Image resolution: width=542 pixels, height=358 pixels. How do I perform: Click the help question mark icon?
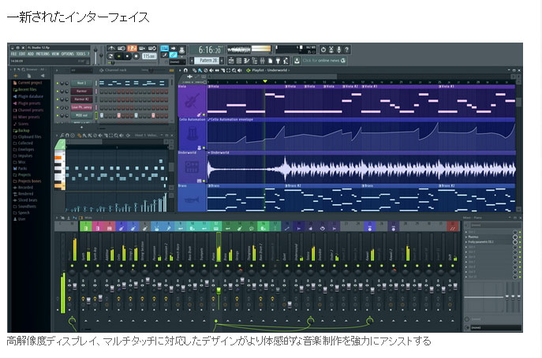tap(346, 49)
